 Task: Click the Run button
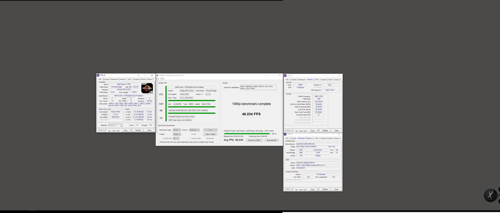(x=210, y=130)
